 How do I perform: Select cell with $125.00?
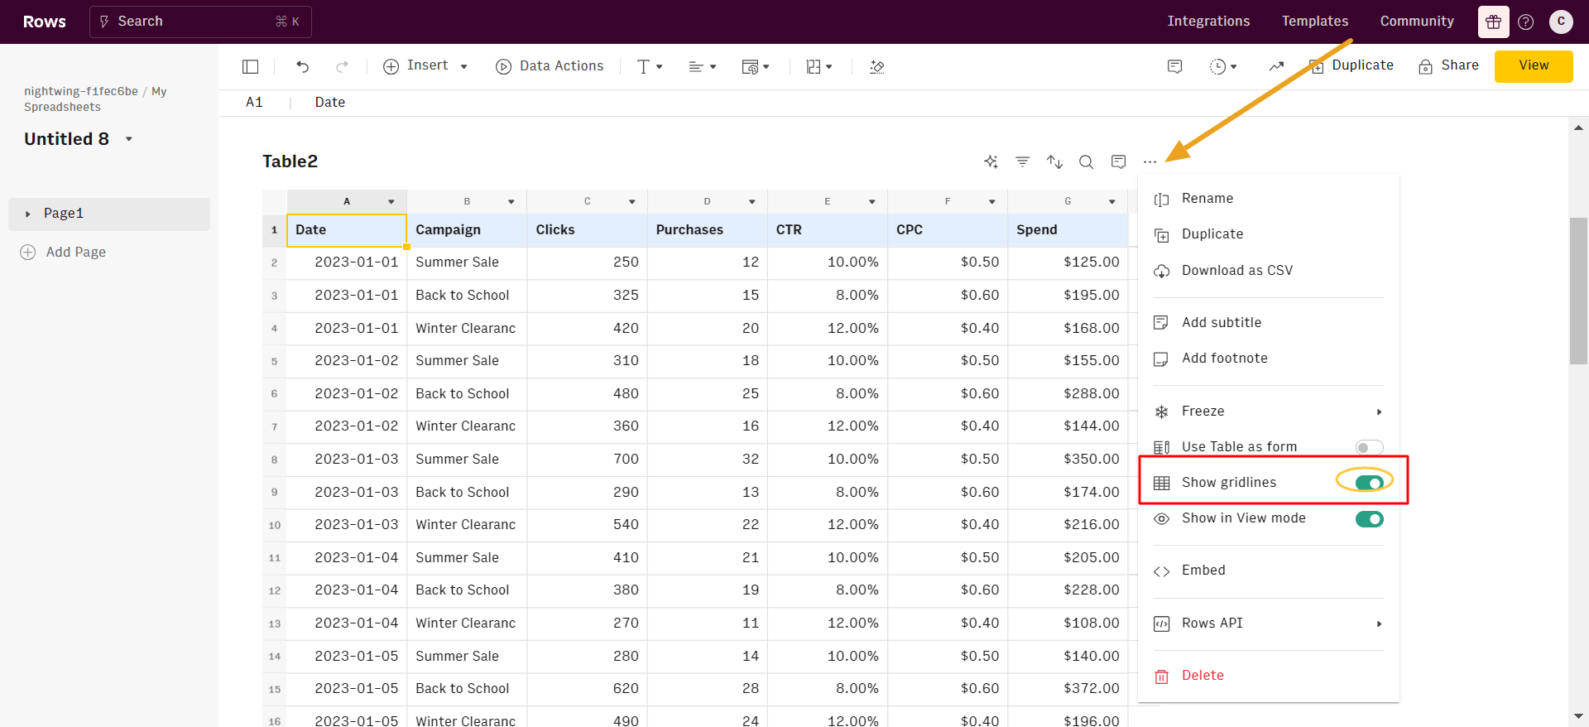pyautogui.click(x=1068, y=262)
